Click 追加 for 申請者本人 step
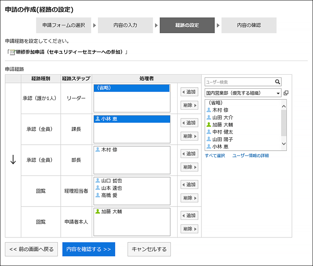Image resolution: width=313 pixels, height=266 pixels. pyautogui.click(x=189, y=216)
